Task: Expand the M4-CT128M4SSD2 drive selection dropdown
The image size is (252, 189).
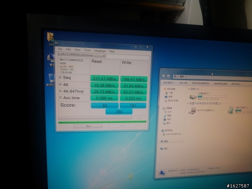Action: [104, 56]
